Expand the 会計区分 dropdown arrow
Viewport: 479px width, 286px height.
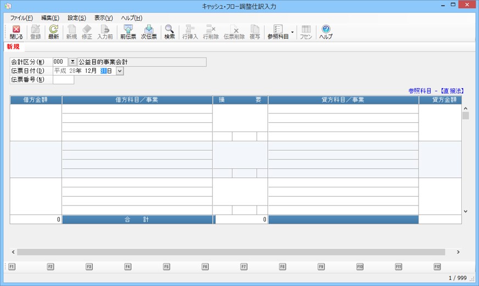pos(73,62)
